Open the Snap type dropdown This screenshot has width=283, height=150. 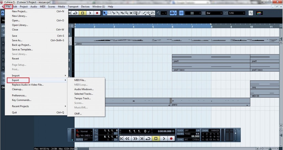[x=193, y=13]
